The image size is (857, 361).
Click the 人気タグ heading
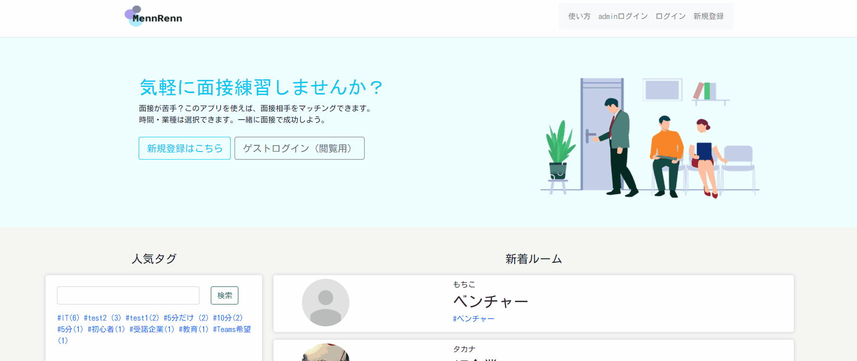coord(154,259)
